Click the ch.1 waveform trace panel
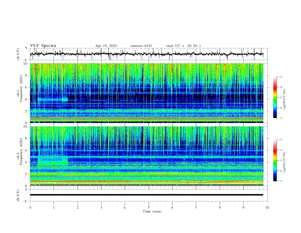301x233 pixels. [149, 54]
